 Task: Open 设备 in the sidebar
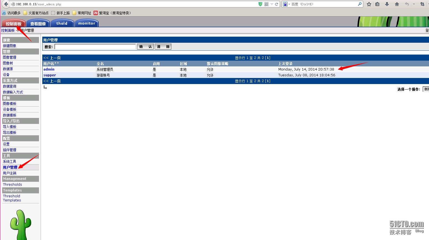6,75
